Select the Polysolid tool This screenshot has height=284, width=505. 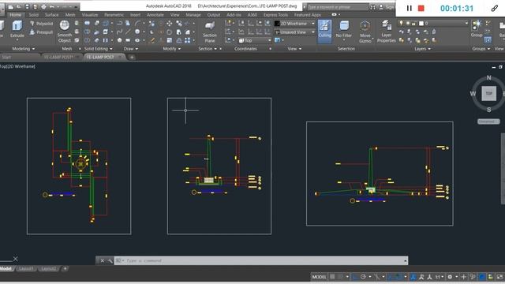tap(41, 24)
